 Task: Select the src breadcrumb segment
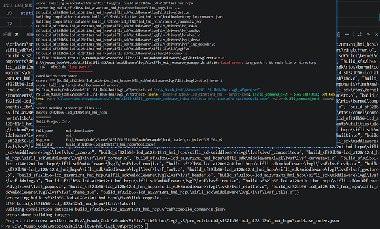[x=6, y=5]
